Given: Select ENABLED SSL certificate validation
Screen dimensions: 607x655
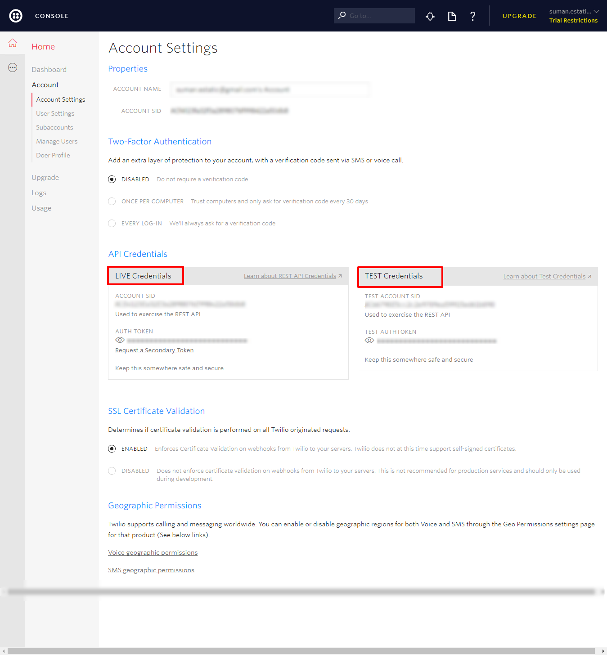Looking at the screenshot, I should click(x=112, y=449).
